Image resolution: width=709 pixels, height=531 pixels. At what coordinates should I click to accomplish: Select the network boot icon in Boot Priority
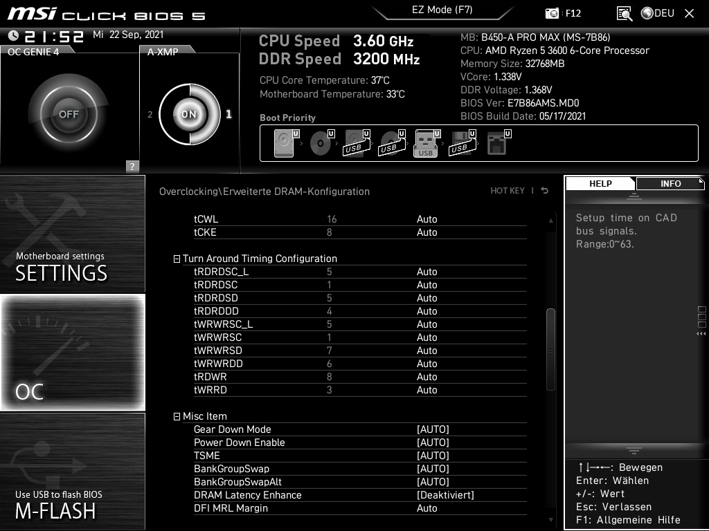click(500, 142)
